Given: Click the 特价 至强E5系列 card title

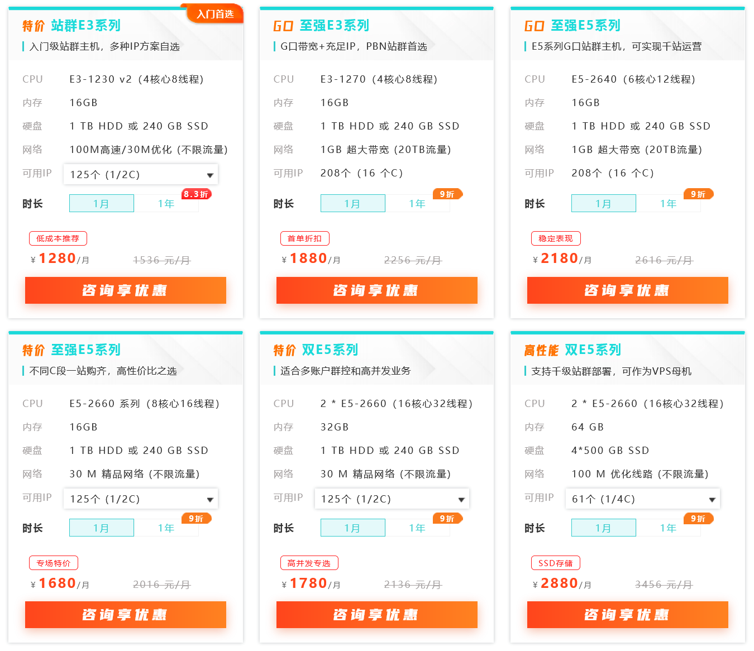Looking at the screenshot, I should coord(71,350).
